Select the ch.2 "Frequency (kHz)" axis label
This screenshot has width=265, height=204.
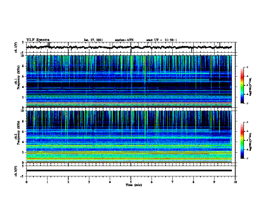click(x=18, y=133)
